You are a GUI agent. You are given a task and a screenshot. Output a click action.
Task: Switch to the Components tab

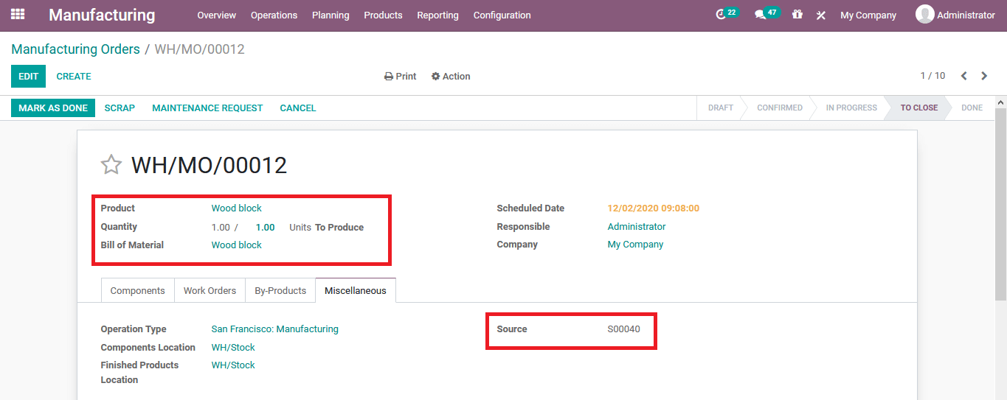[x=137, y=290]
